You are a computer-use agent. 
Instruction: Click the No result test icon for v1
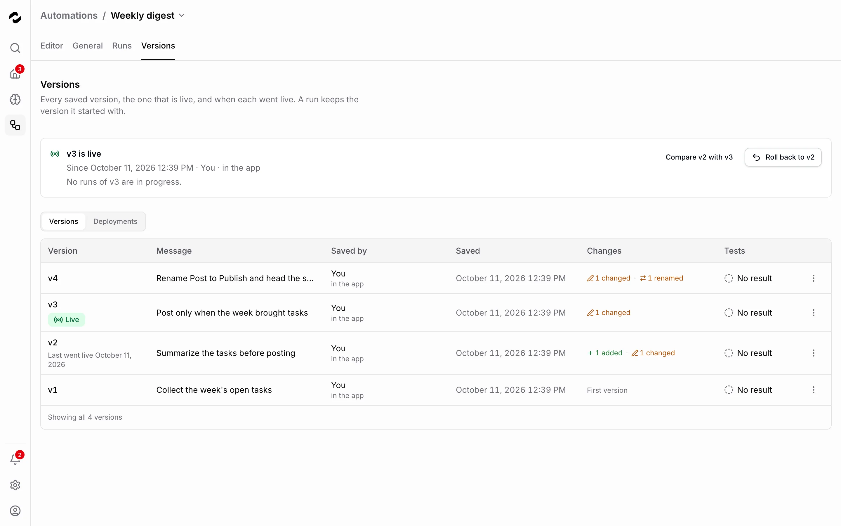(729, 390)
